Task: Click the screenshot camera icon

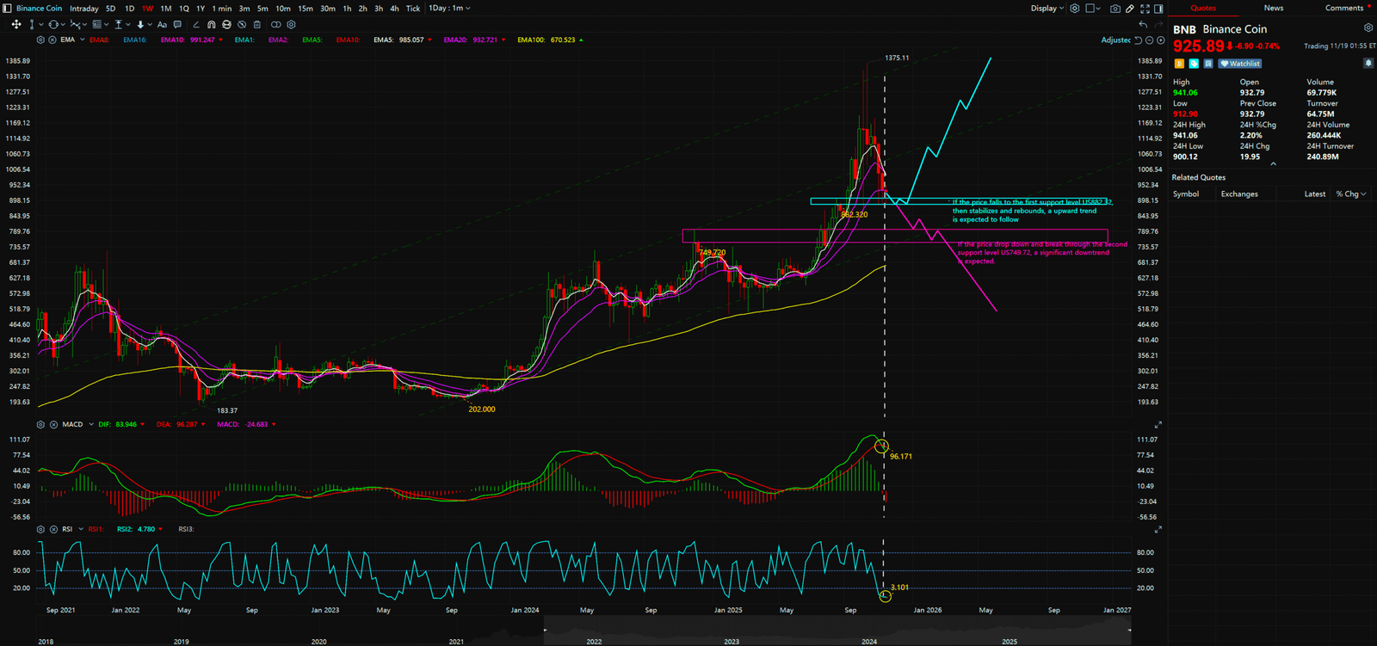Action: 1115,9
